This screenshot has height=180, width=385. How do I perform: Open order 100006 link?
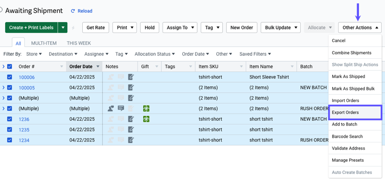point(27,77)
